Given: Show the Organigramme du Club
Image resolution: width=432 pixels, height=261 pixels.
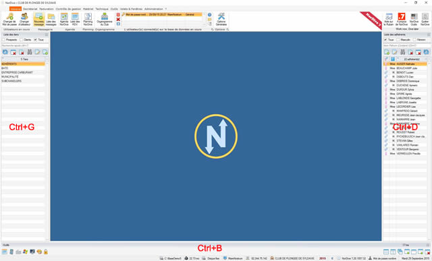Looking at the screenshot, I should click(x=105, y=19).
